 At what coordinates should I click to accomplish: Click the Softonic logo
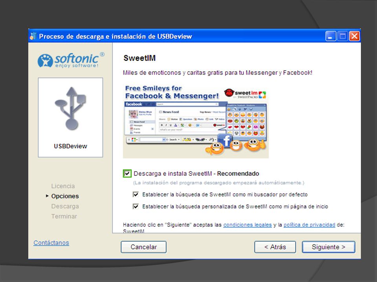pos(71,60)
